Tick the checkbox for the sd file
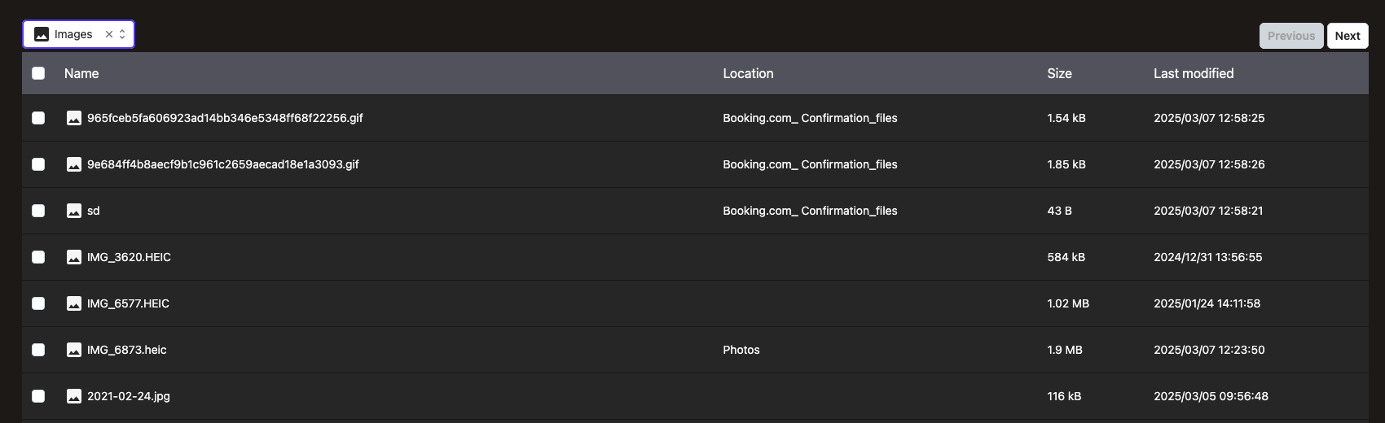Image resolution: width=1385 pixels, height=423 pixels. 38,211
